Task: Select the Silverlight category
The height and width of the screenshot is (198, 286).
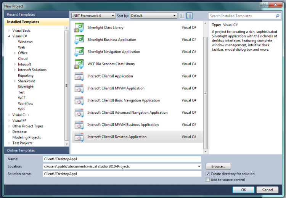Action: (x=26, y=87)
